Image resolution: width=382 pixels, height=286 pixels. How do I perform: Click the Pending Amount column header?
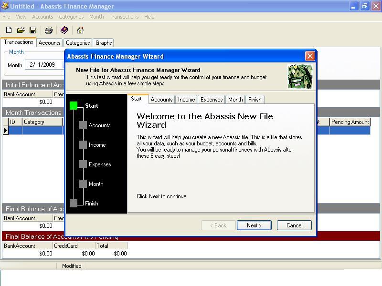[x=350, y=122]
